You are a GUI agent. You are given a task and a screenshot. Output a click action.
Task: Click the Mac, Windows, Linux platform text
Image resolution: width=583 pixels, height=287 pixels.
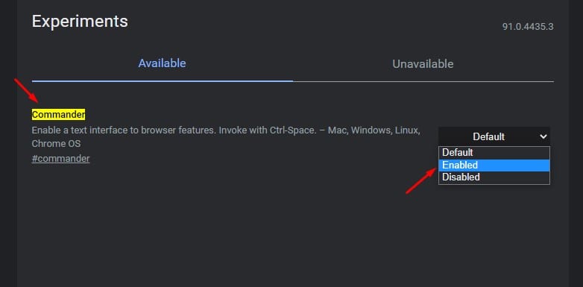374,131
